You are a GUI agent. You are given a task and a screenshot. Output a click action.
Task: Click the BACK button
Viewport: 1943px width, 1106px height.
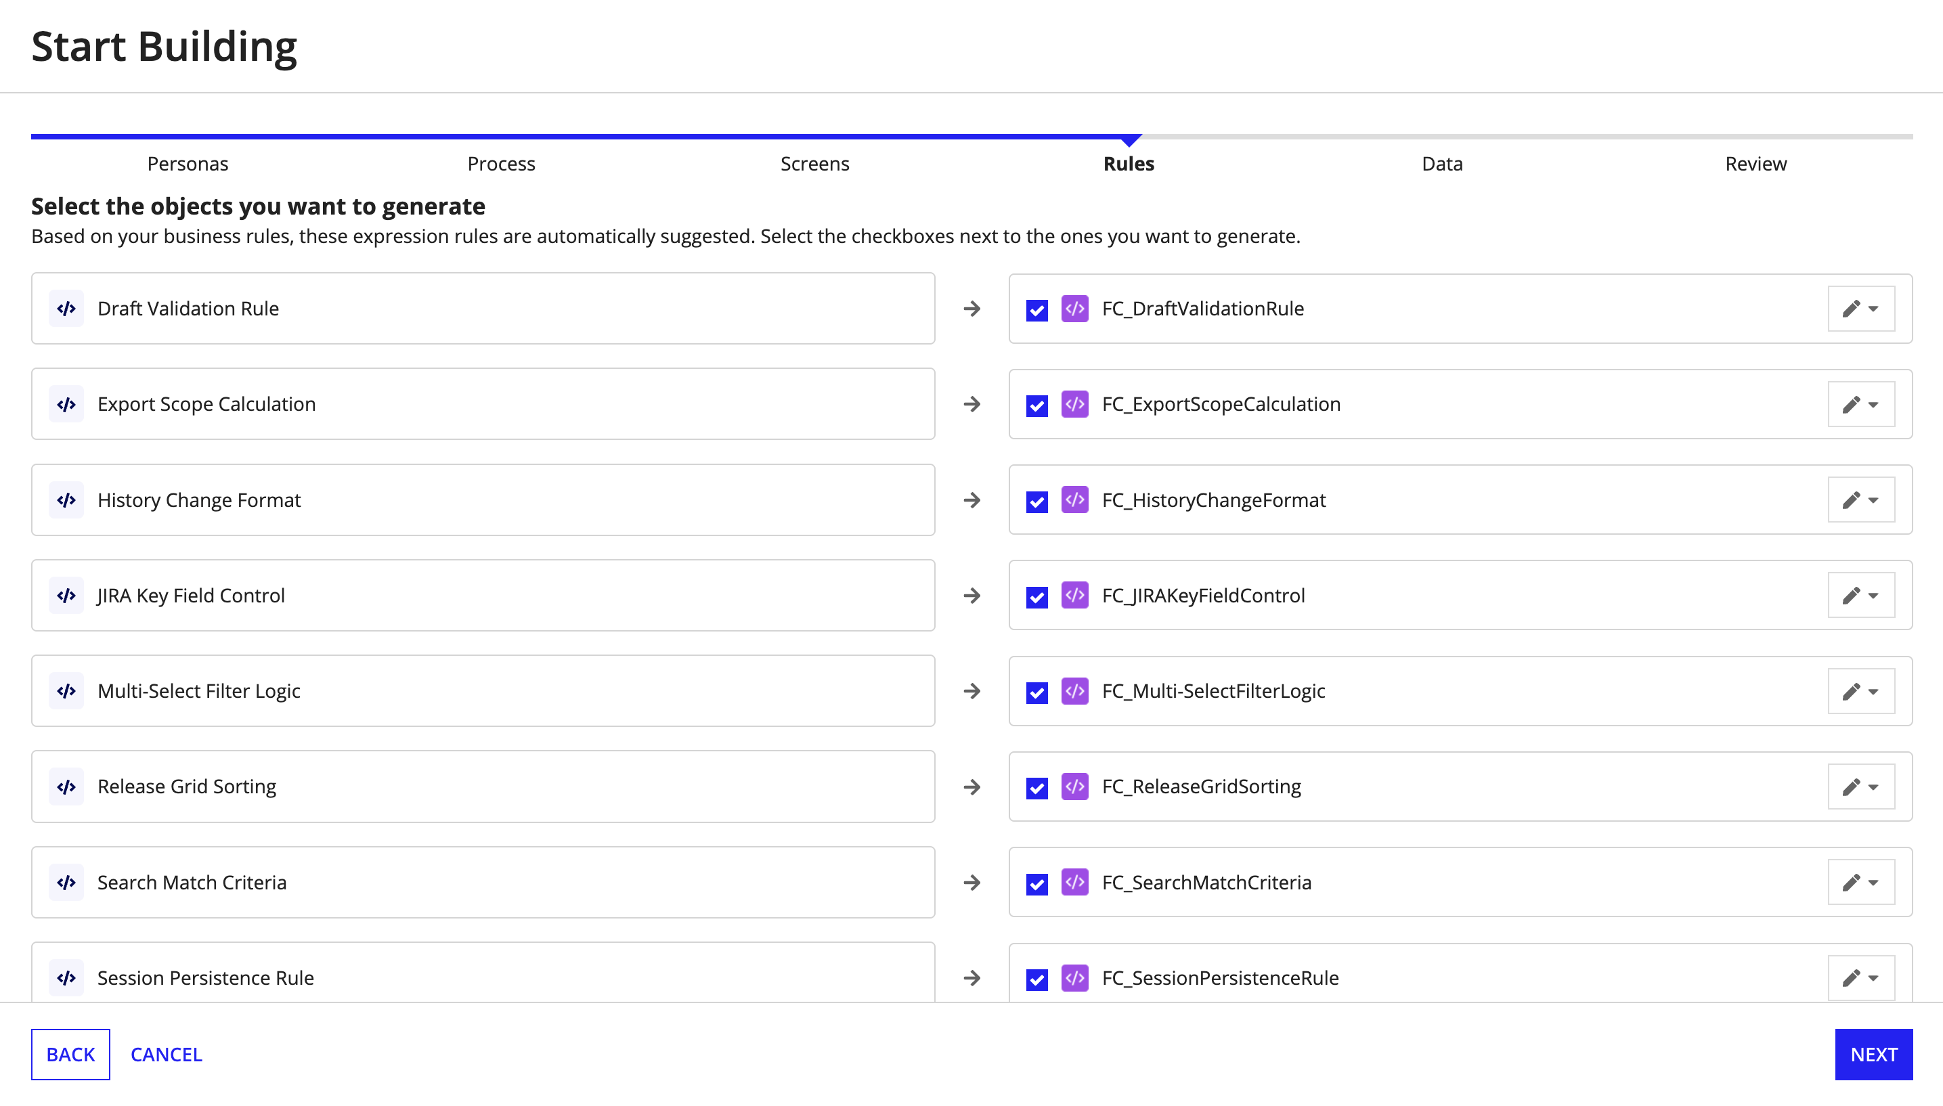click(70, 1055)
